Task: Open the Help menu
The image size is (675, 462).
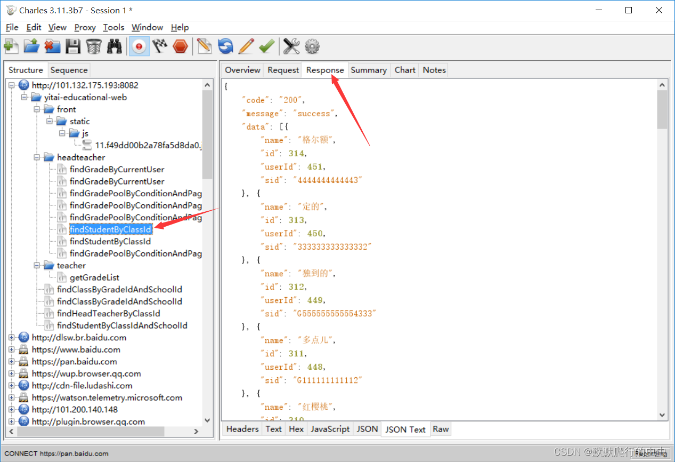Action: pyautogui.click(x=180, y=27)
